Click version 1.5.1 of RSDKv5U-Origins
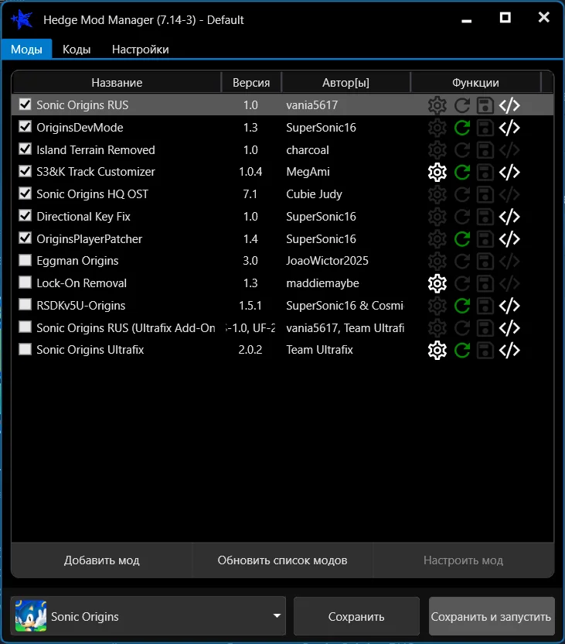The width and height of the screenshot is (565, 644). 250,306
